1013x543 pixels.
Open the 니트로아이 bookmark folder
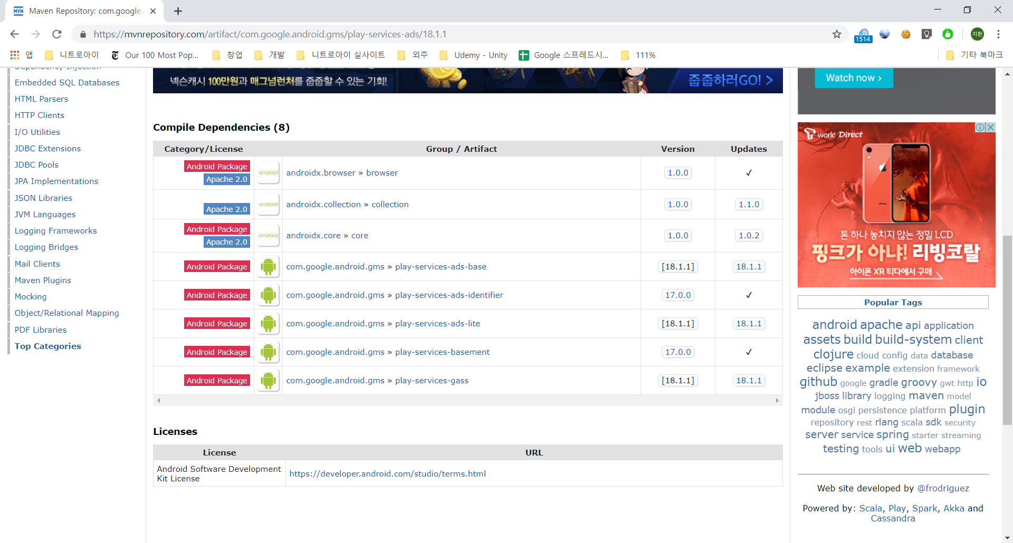(x=72, y=55)
